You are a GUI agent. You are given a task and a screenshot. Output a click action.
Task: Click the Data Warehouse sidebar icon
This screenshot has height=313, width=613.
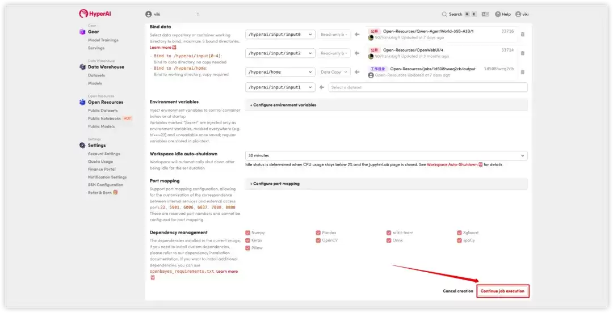[82, 67]
